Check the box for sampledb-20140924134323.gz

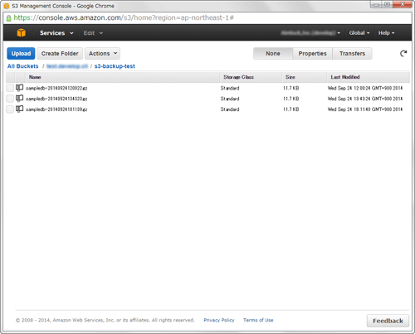tap(10, 99)
